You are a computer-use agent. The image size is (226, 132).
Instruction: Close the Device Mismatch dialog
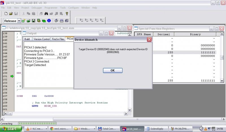(149, 39)
